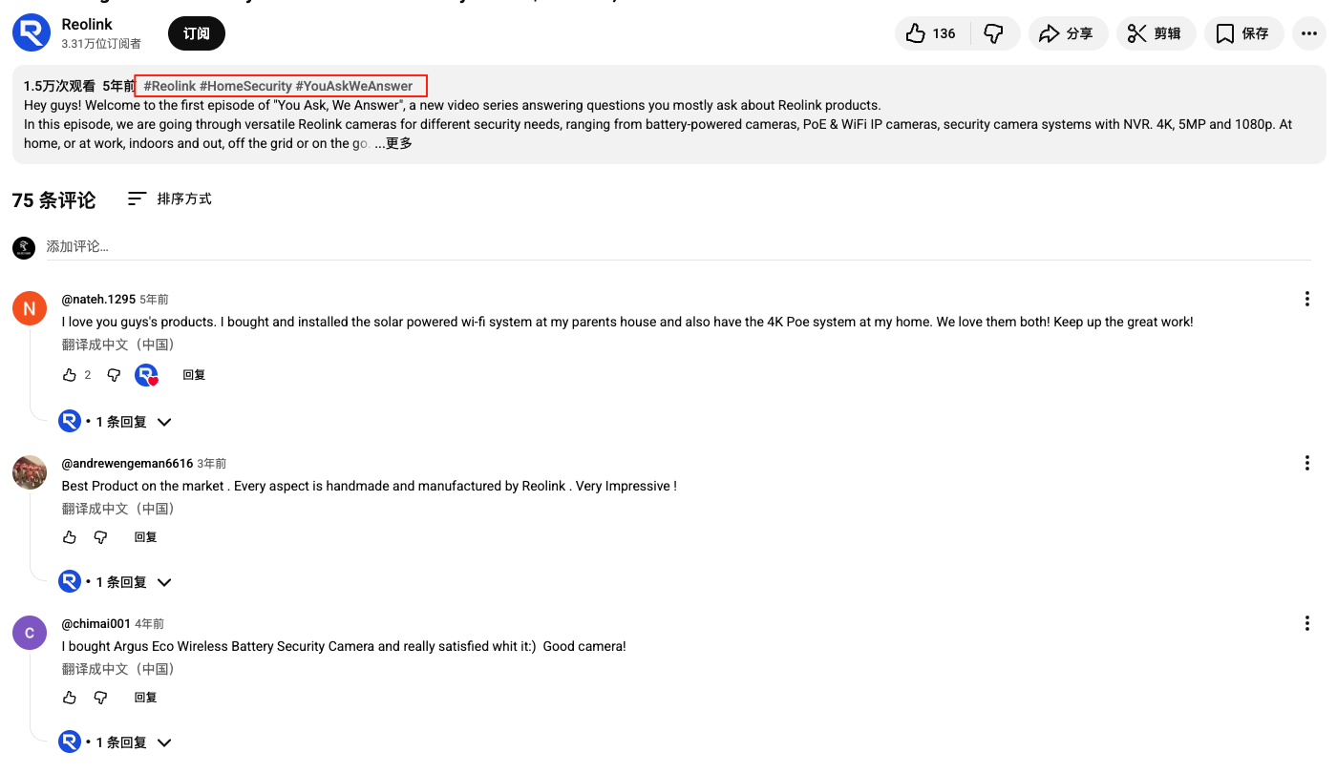Viewport: 1337px width, 773px height.
Task: Open @andrewengeman6616 username link
Action: coord(127,463)
